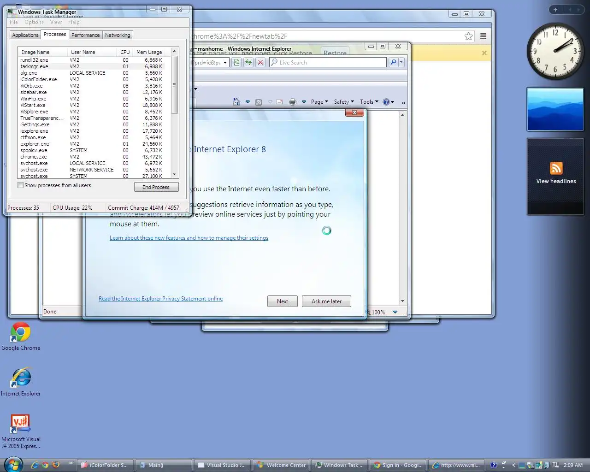Click the Chrome Restore button
The height and width of the screenshot is (472, 590).
pyautogui.click(x=335, y=52)
